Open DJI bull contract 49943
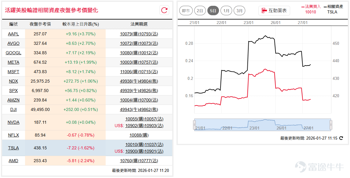This screenshot has height=178, width=350. (129, 110)
